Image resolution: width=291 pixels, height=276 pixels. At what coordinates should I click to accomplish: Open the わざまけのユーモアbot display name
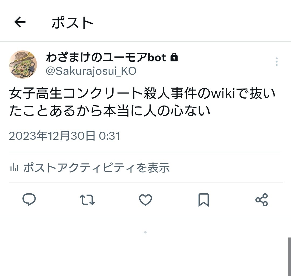click(x=106, y=57)
